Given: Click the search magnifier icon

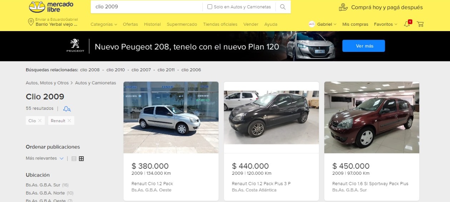Looking at the screenshot, I should click(x=283, y=7).
